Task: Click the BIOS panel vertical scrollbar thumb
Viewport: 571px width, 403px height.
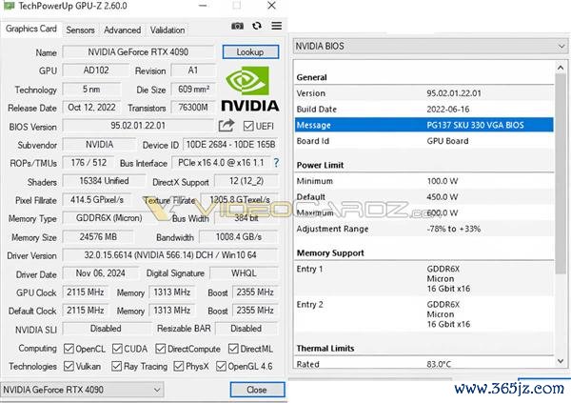Action: click(561, 173)
